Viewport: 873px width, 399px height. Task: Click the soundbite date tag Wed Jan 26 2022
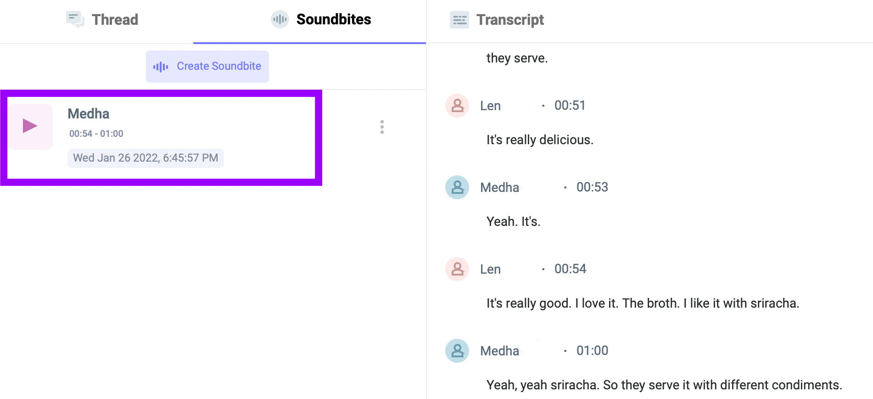click(x=145, y=158)
